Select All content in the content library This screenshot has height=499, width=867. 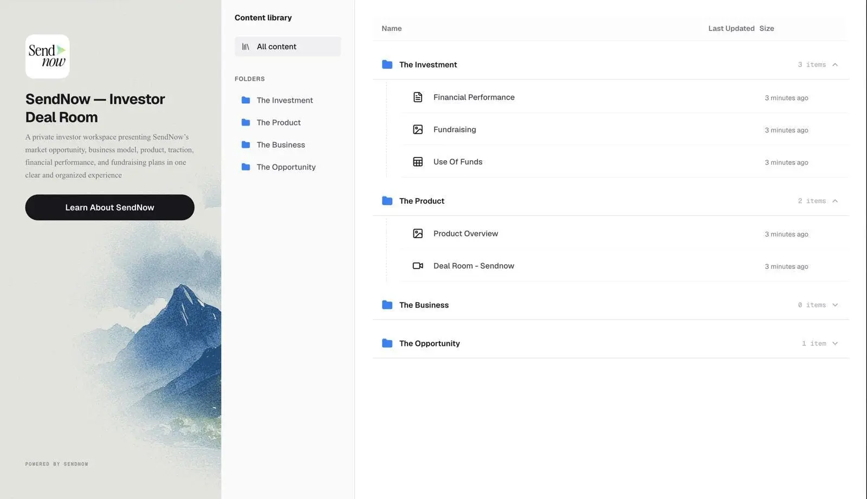coord(288,47)
